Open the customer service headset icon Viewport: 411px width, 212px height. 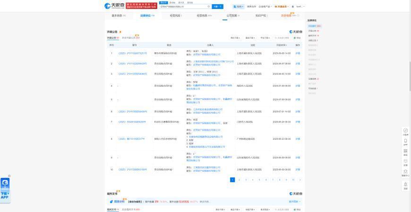(x=405, y=172)
